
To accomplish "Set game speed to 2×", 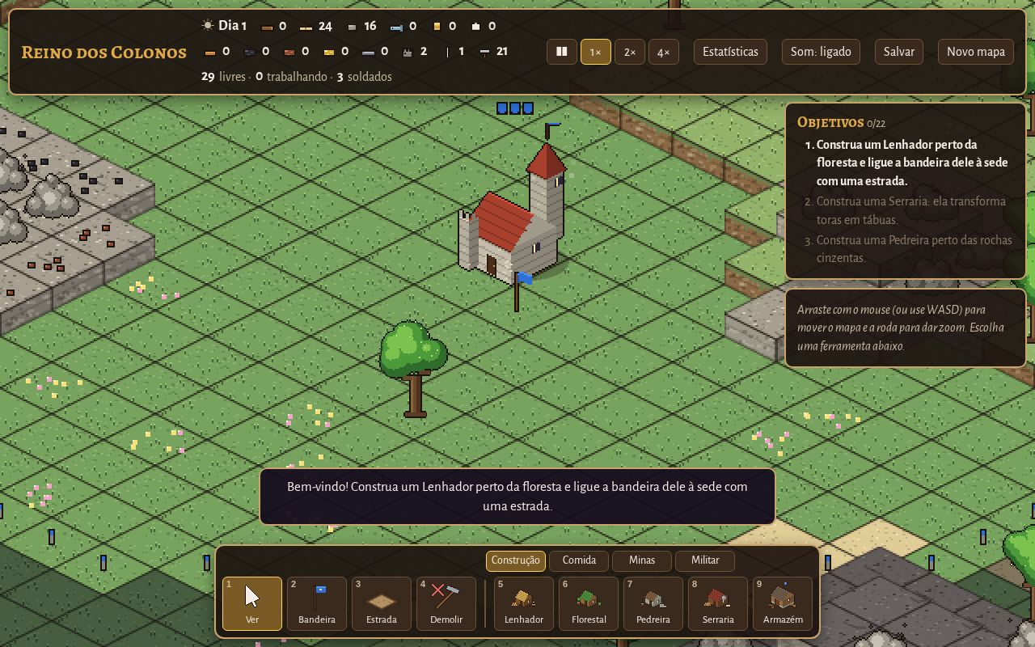I will (x=629, y=52).
